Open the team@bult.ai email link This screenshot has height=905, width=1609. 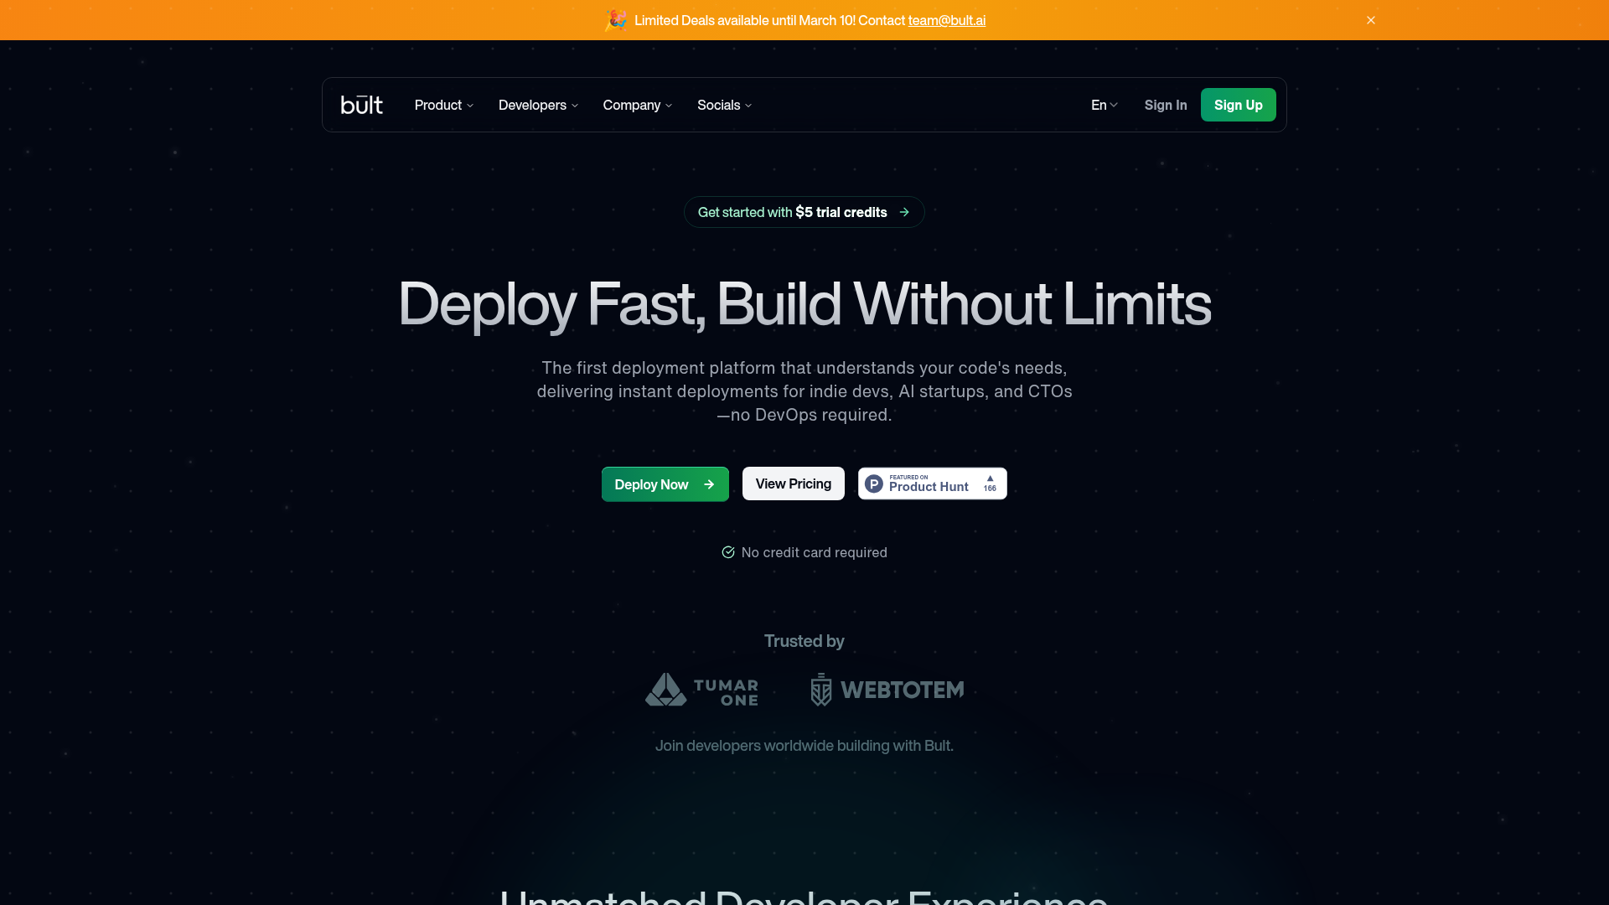coord(946,20)
